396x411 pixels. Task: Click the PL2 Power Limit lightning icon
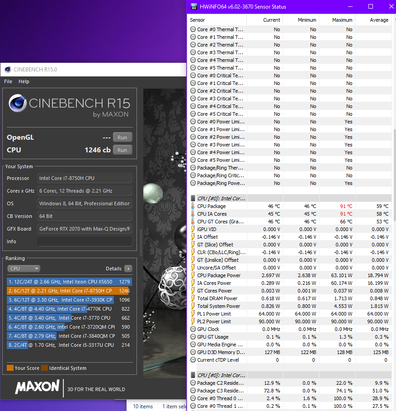point(193,321)
